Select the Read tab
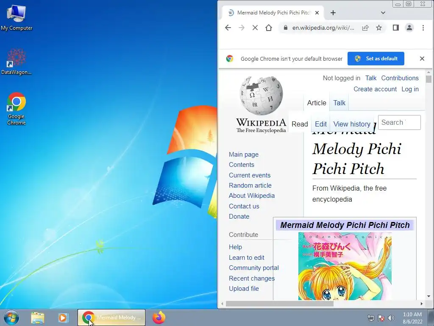 tap(300, 124)
